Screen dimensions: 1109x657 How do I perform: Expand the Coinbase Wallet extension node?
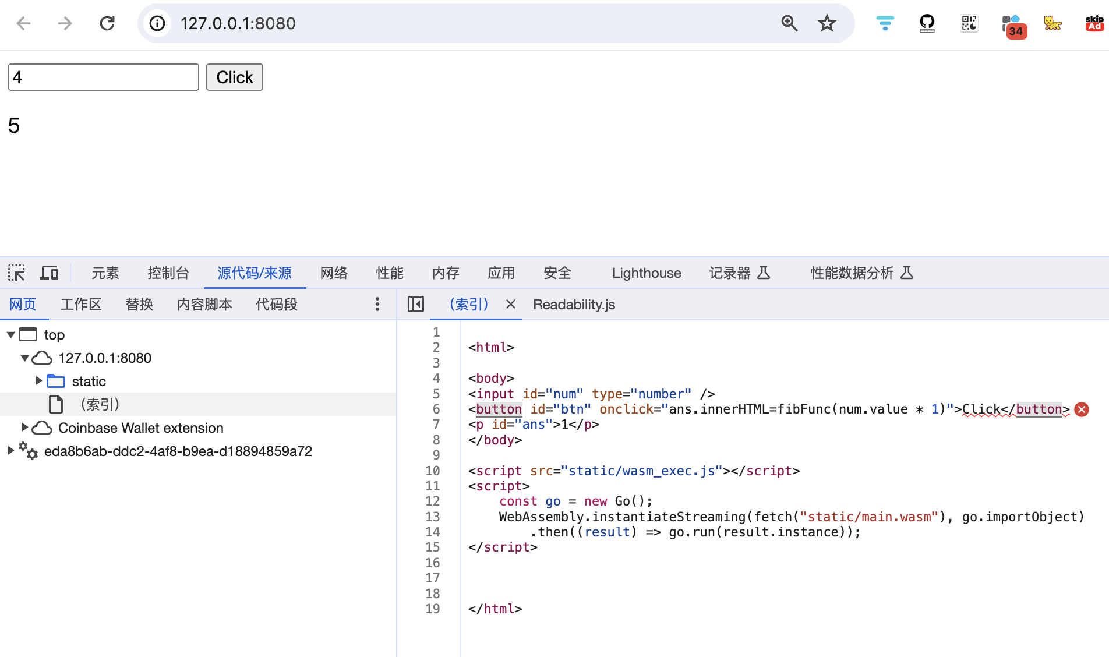(24, 428)
